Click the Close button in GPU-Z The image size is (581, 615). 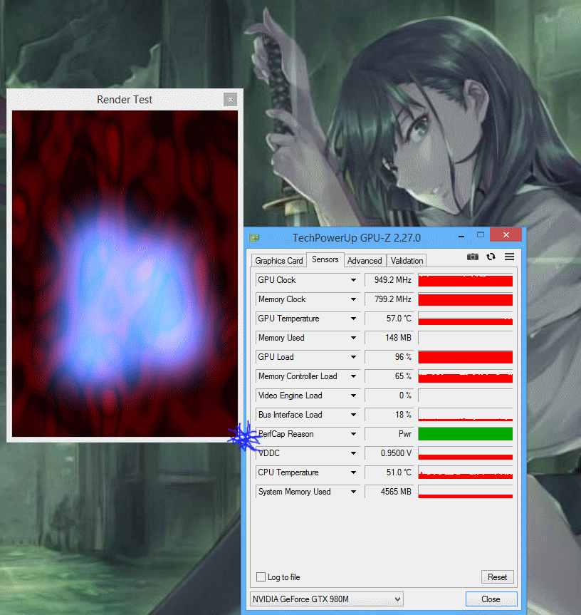click(x=491, y=599)
